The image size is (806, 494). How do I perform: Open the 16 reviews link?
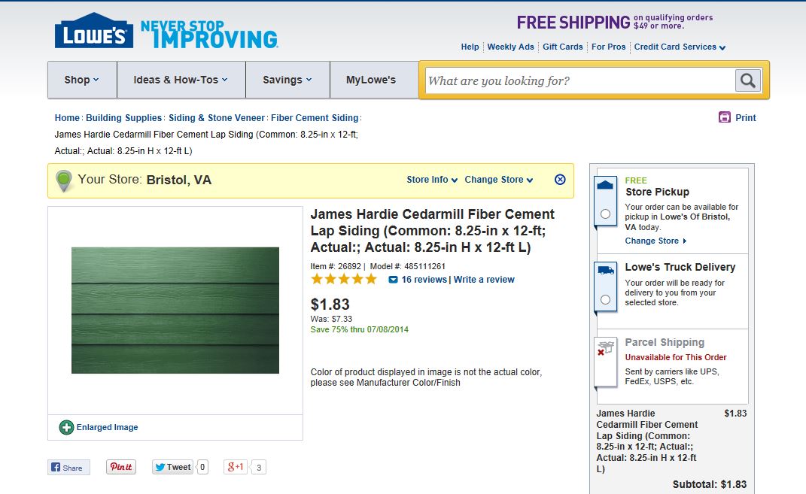tap(424, 280)
